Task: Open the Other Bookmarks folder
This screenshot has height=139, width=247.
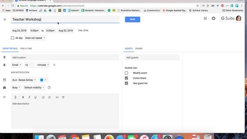Action: pos(233,10)
